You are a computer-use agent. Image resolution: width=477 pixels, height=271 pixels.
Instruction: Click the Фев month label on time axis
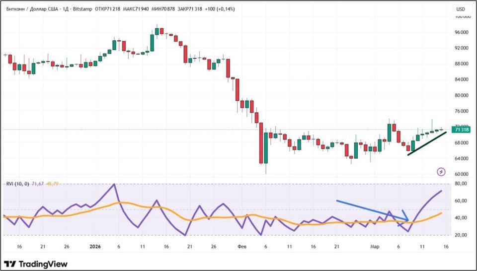pyautogui.click(x=242, y=246)
